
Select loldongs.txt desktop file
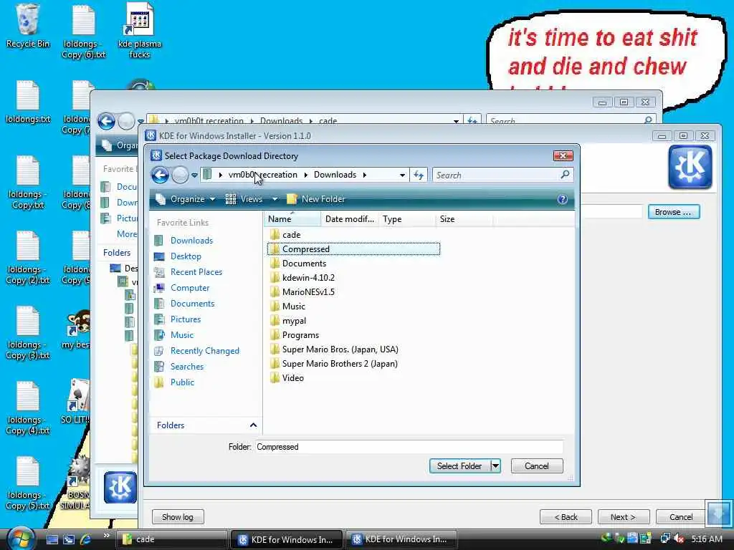[28, 102]
